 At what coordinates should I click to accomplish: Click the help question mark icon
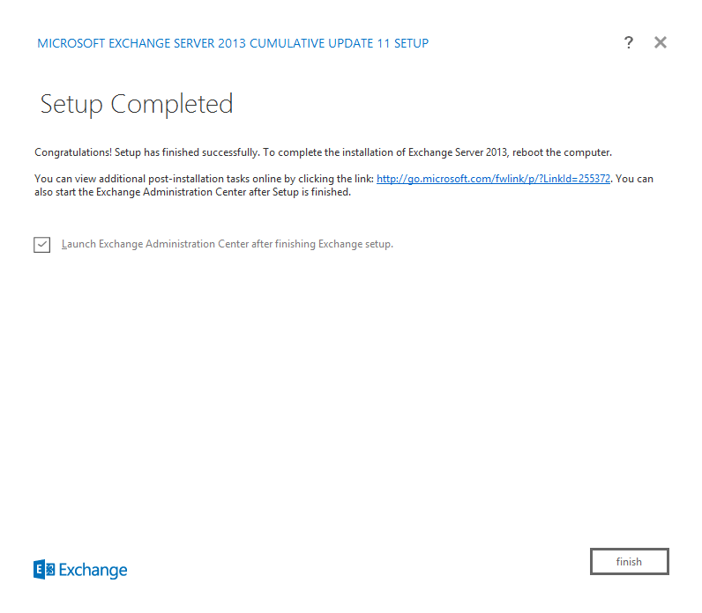pos(628,42)
